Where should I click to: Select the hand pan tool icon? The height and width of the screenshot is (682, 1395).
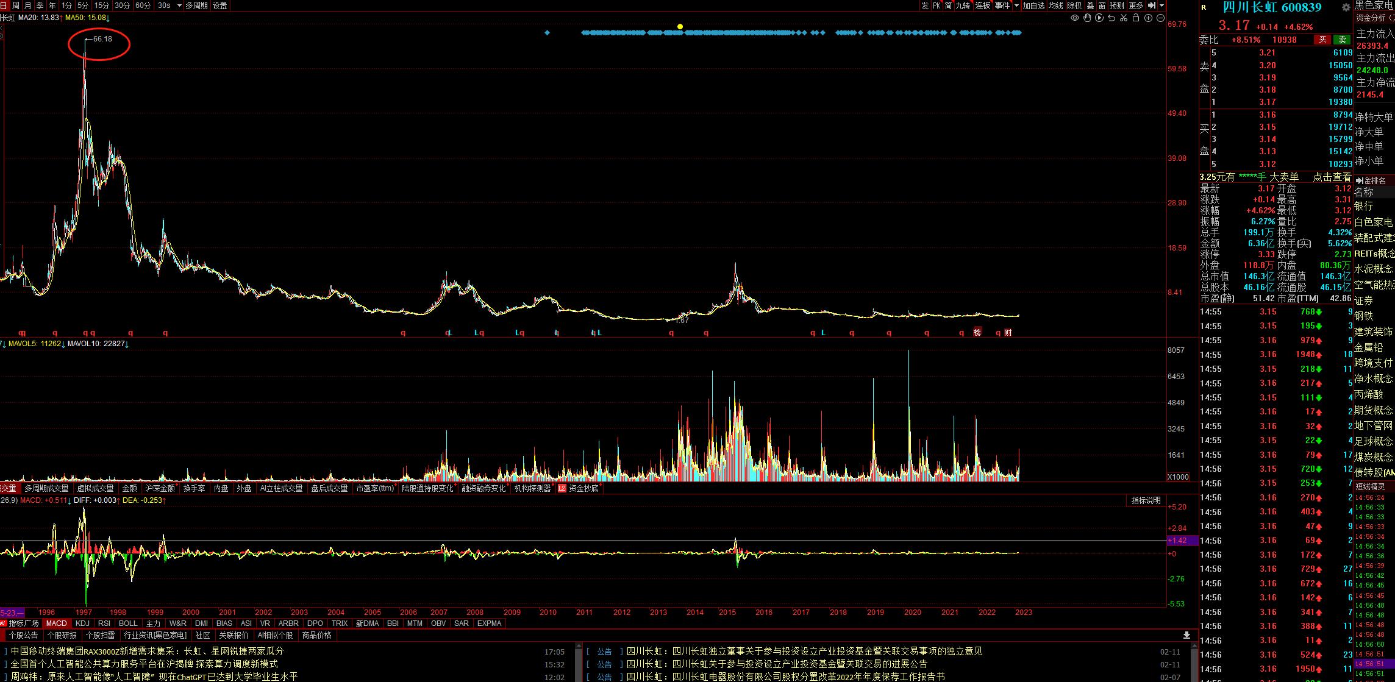(x=1086, y=18)
